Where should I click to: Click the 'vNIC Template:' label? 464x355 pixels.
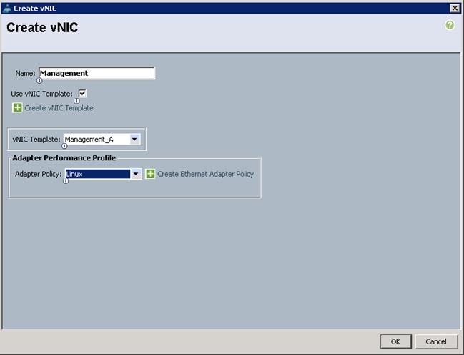tap(36, 140)
